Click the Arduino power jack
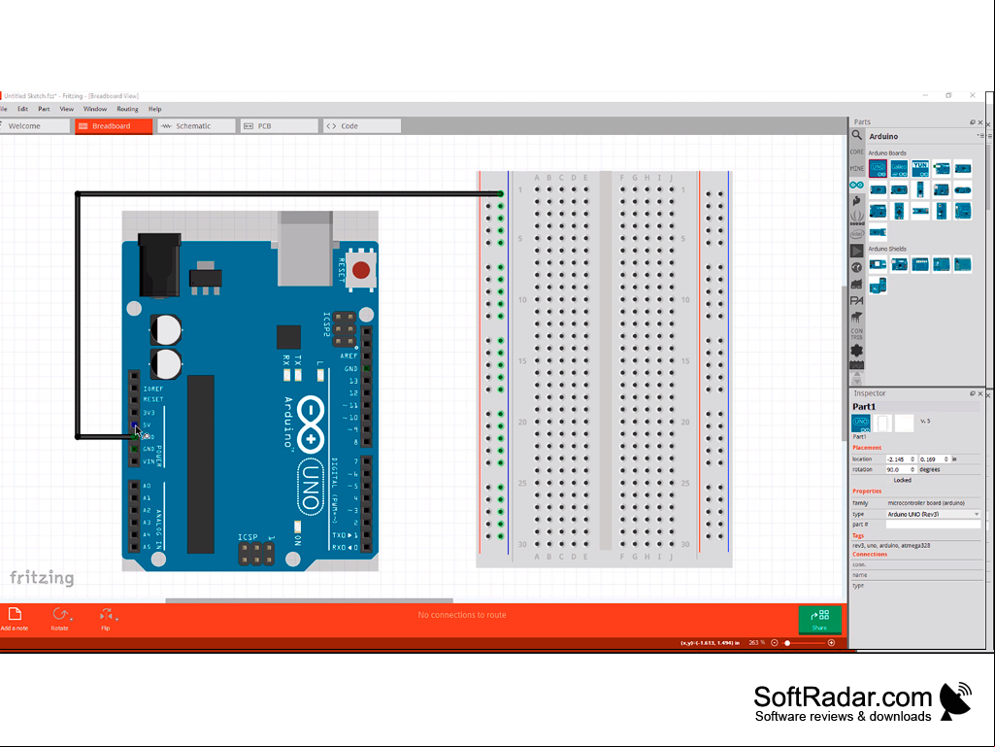The width and height of the screenshot is (995, 747). click(159, 265)
